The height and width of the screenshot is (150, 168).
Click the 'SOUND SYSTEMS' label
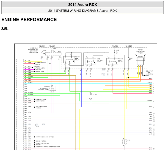[x=41, y=141]
